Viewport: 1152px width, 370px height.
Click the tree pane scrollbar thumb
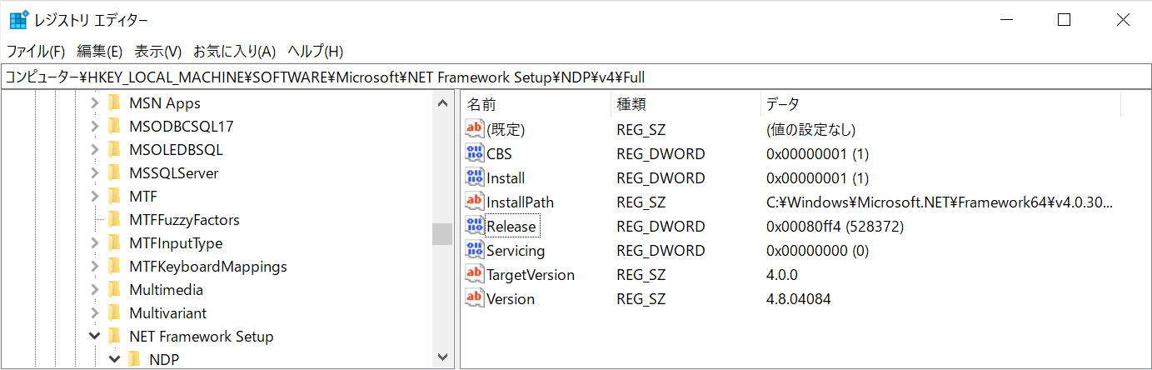(x=443, y=234)
